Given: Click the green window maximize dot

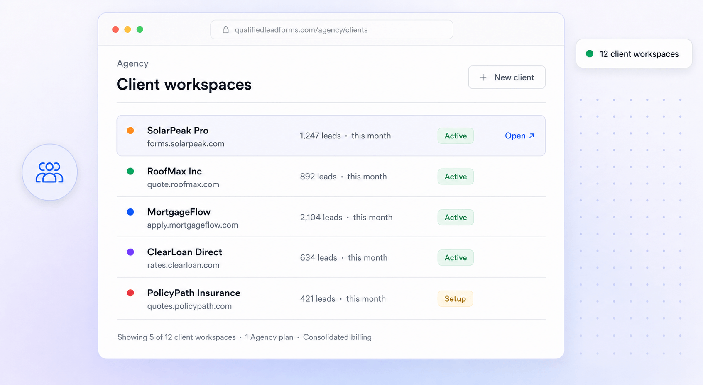Looking at the screenshot, I should 140,29.
